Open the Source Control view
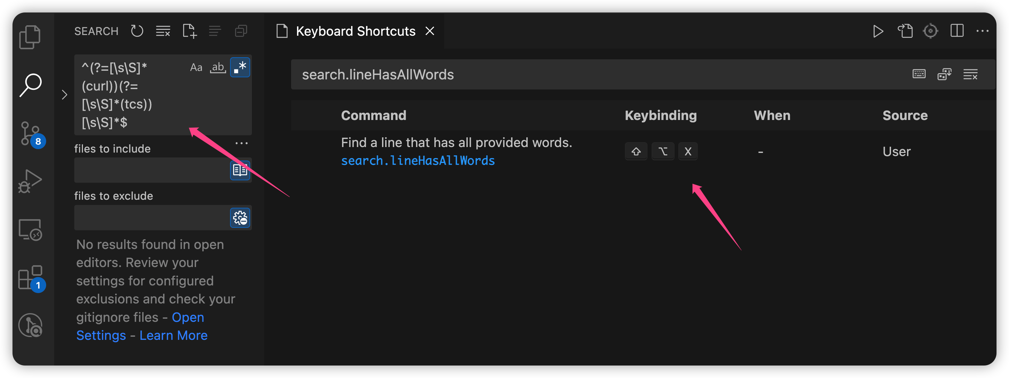 [31, 134]
